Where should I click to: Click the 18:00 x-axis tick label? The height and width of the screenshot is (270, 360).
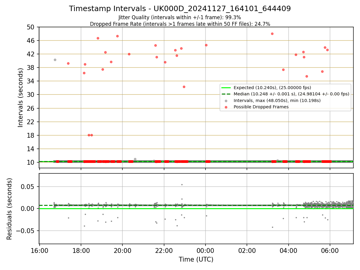coord(81,250)
